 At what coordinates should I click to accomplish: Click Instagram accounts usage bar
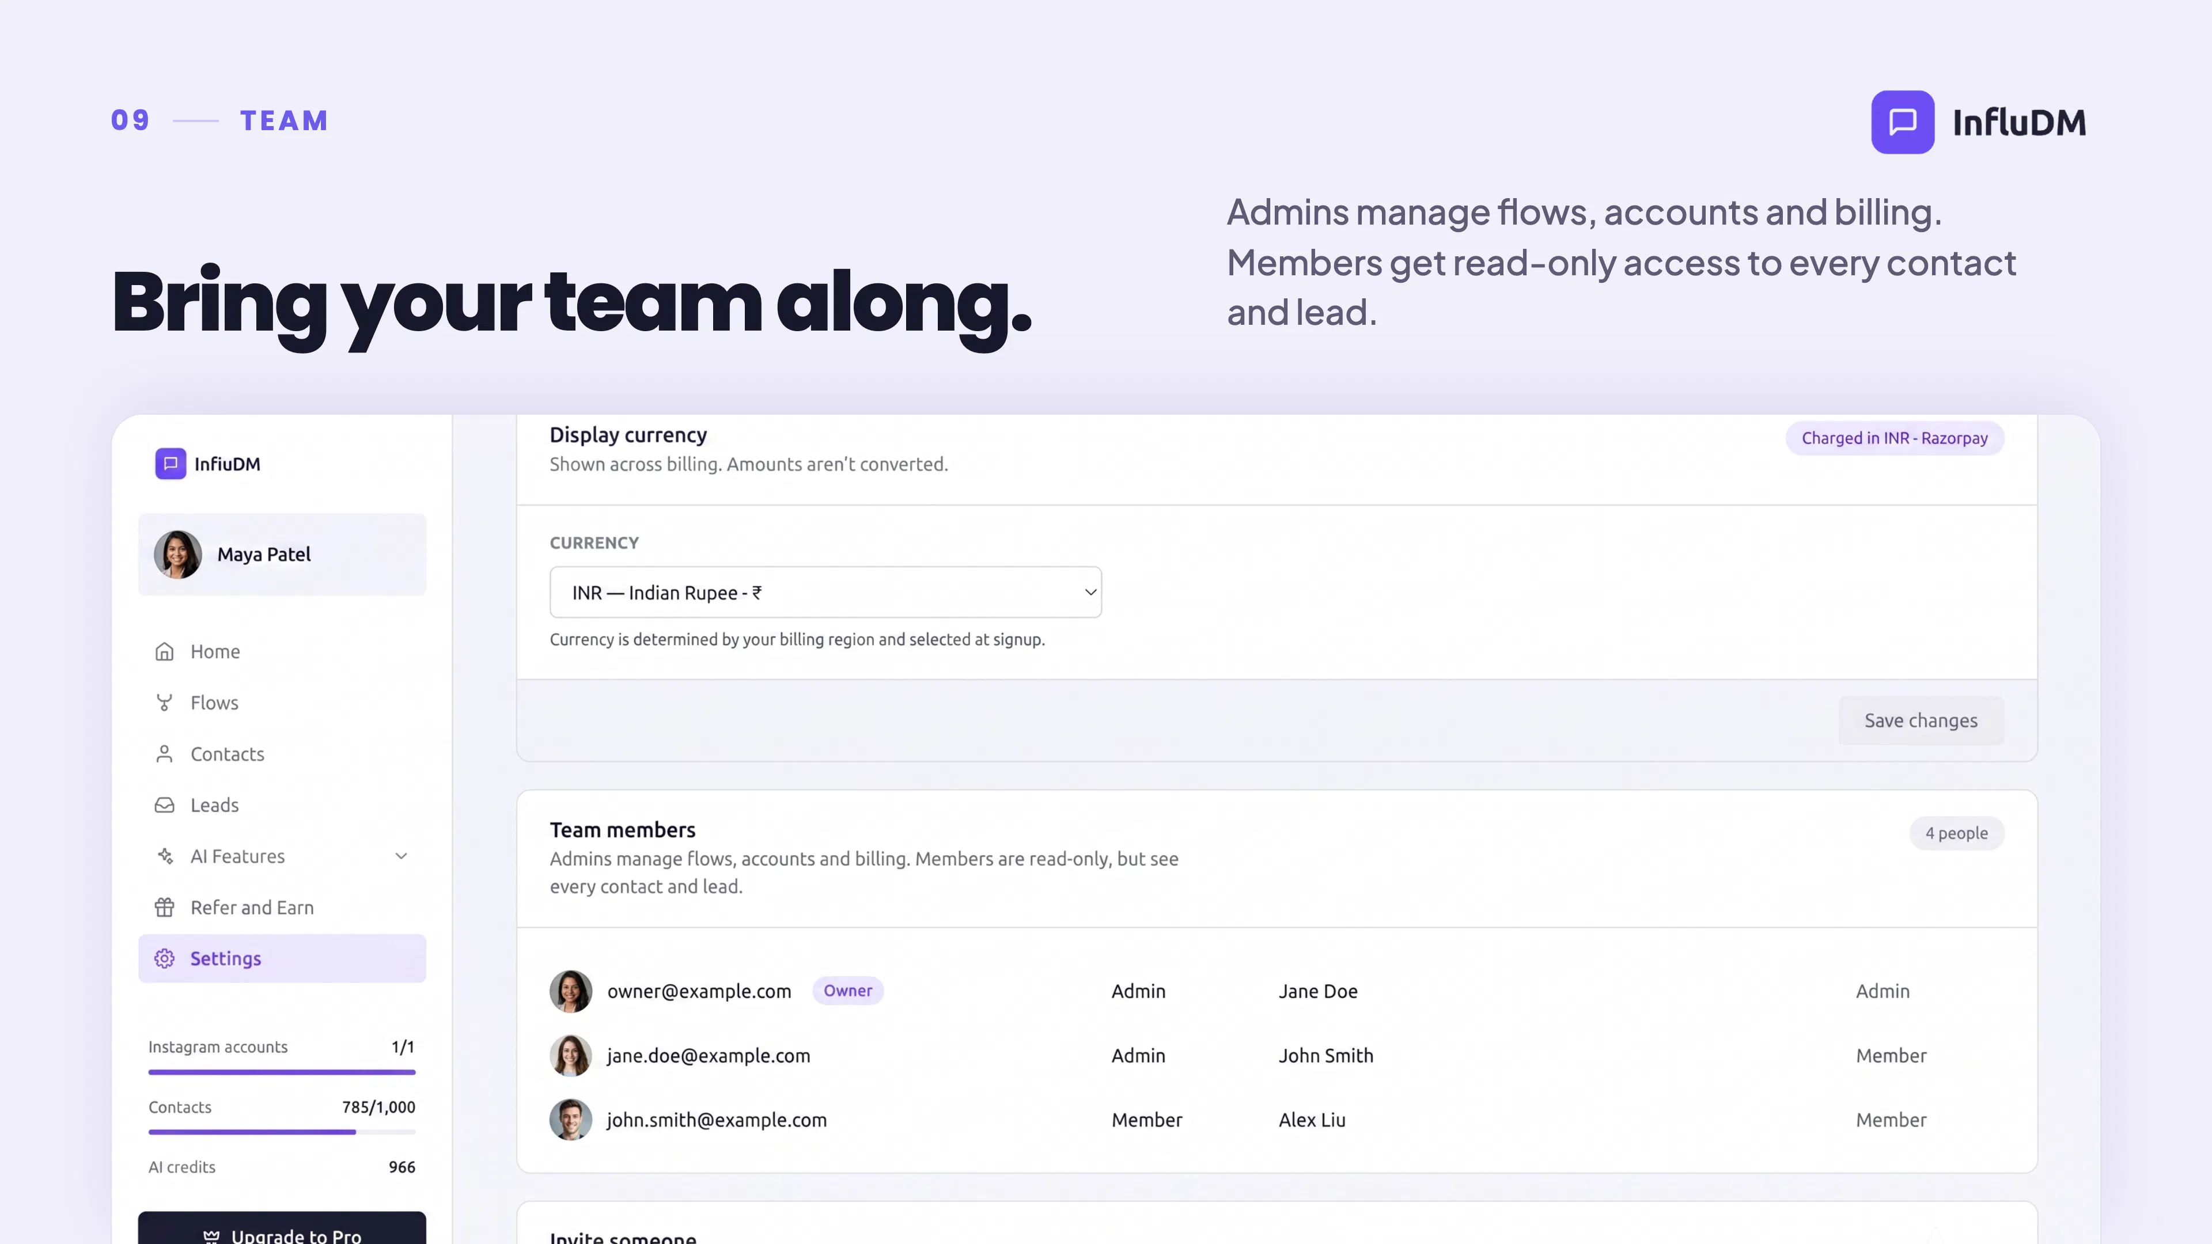point(282,1072)
